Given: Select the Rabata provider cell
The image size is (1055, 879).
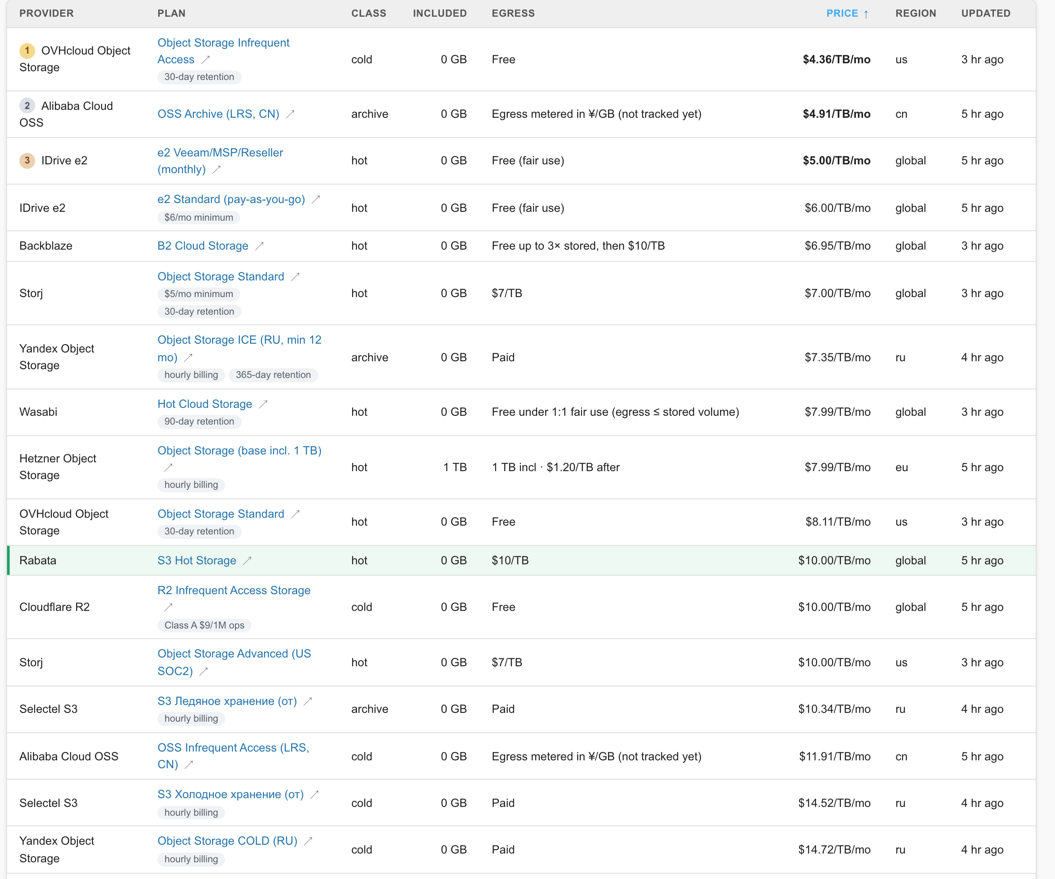Looking at the screenshot, I should [38, 560].
